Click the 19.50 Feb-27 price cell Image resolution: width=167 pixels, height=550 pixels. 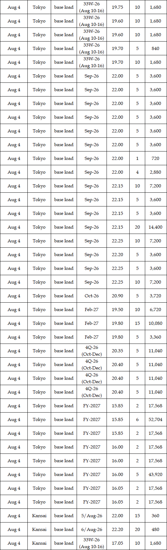click(118, 310)
